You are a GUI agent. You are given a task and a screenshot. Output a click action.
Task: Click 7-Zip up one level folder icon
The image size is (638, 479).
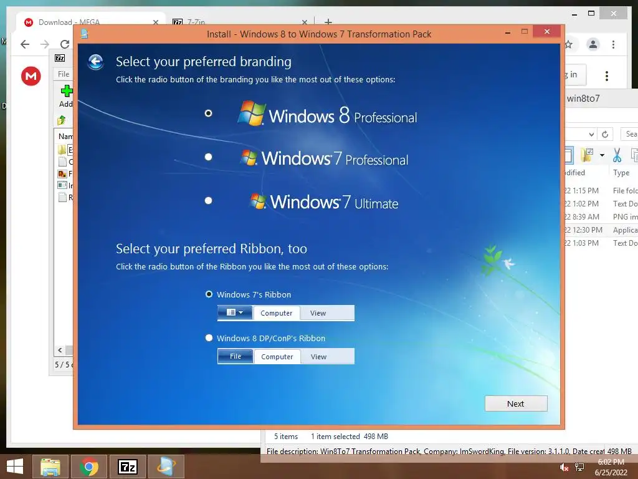tap(62, 120)
